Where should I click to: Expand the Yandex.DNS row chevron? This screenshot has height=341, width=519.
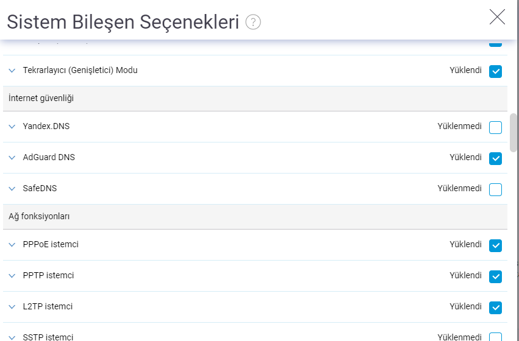12,127
